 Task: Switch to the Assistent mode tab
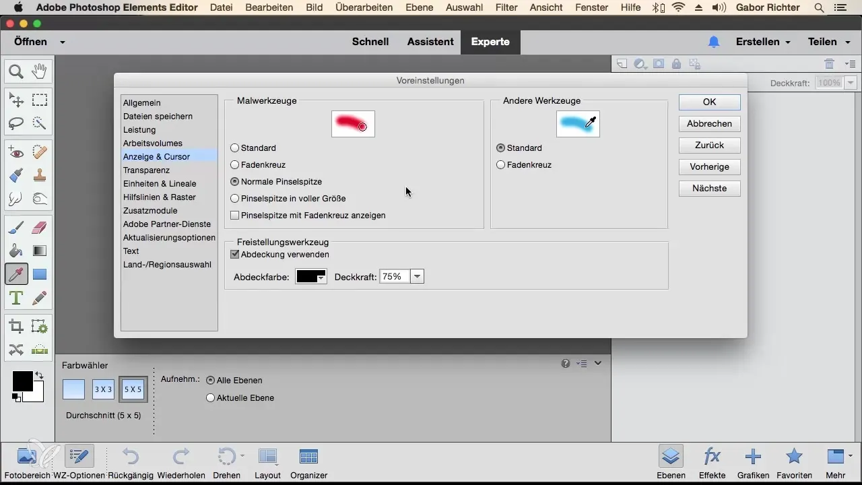[430, 42]
